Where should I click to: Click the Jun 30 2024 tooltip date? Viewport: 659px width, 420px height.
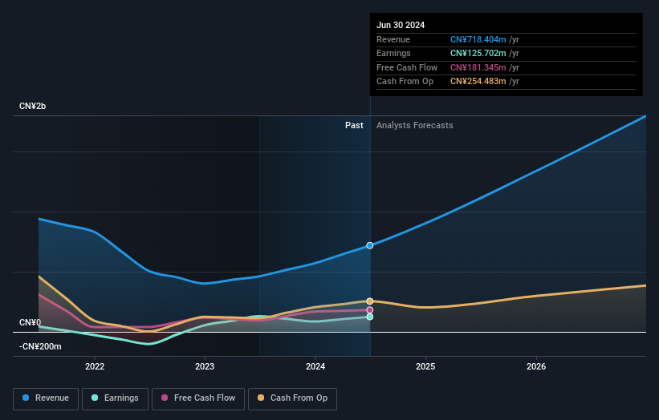click(x=401, y=25)
